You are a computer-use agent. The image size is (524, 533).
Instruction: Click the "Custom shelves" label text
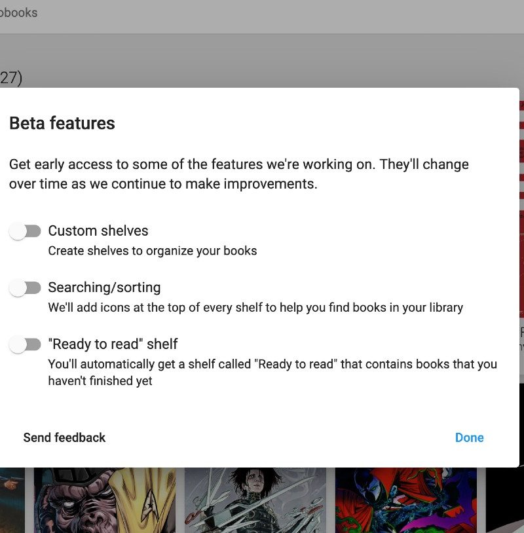pyautogui.click(x=98, y=231)
